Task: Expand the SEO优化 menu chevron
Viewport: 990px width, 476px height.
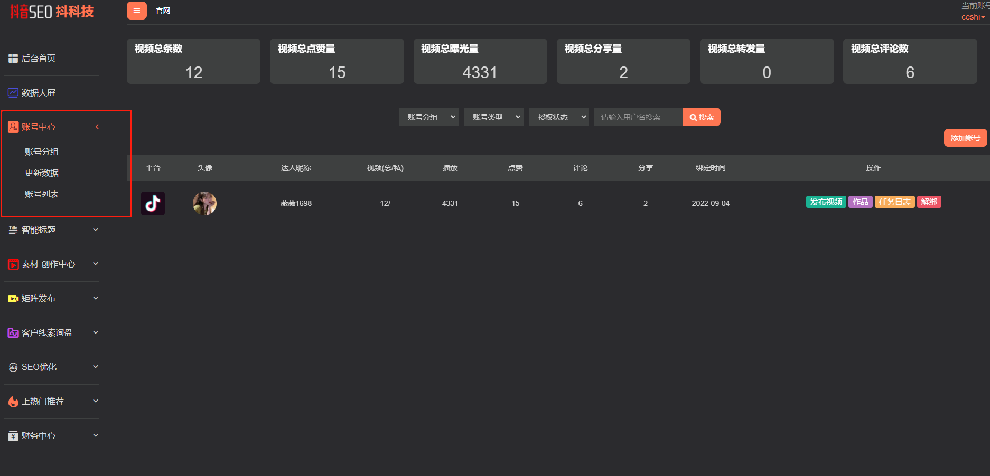Action: pyautogui.click(x=96, y=367)
